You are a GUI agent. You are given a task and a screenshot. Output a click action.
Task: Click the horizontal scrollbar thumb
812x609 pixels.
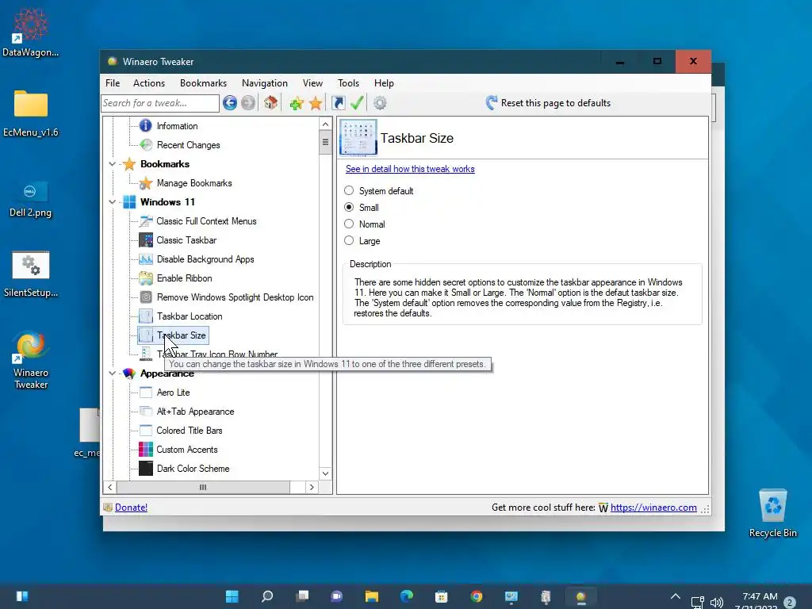pyautogui.click(x=203, y=488)
